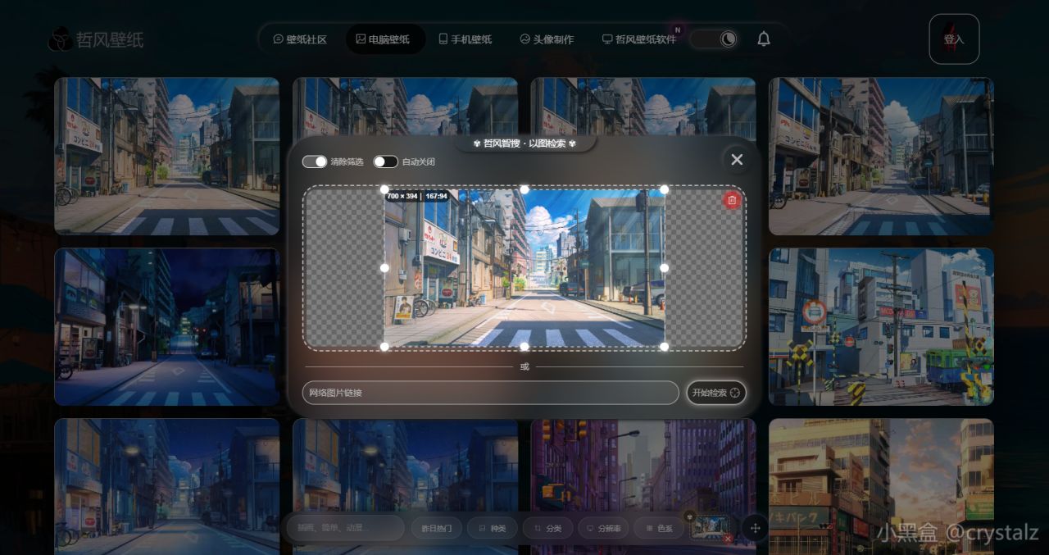Image resolution: width=1049 pixels, height=555 pixels.
Task: Click the search-image thumbnail in bottom bar
Action: click(x=710, y=526)
